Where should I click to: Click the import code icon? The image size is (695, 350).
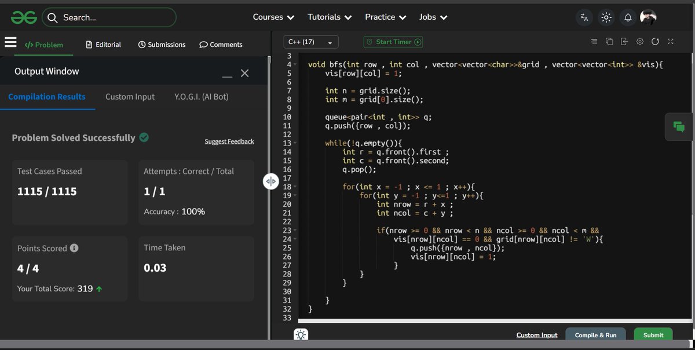click(624, 42)
